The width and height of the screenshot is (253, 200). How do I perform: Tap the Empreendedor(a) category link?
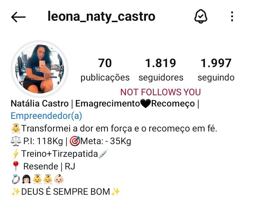pos(46,116)
